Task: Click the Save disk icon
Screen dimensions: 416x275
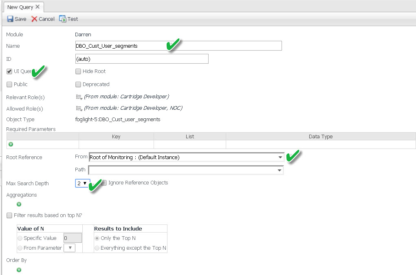Action: (x=10, y=19)
